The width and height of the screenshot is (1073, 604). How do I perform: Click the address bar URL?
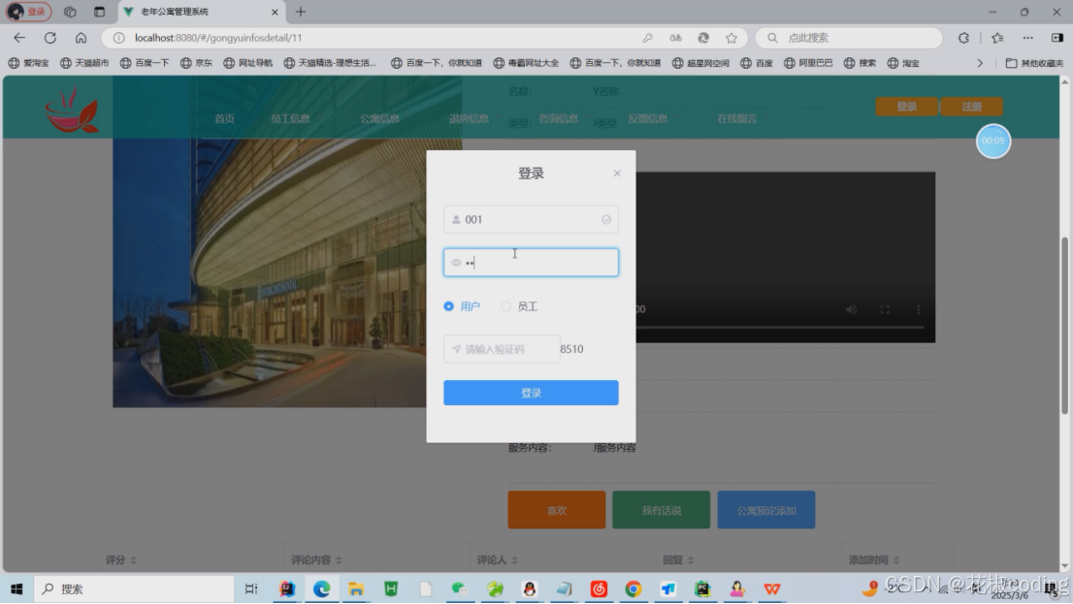(218, 38)
